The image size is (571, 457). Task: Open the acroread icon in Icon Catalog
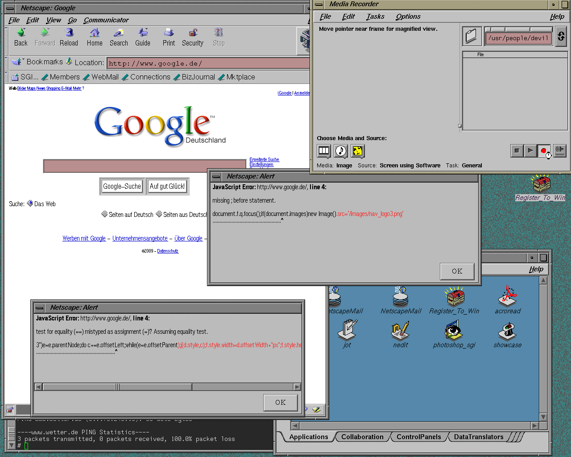pyautogui.click(x=508, y=299)
